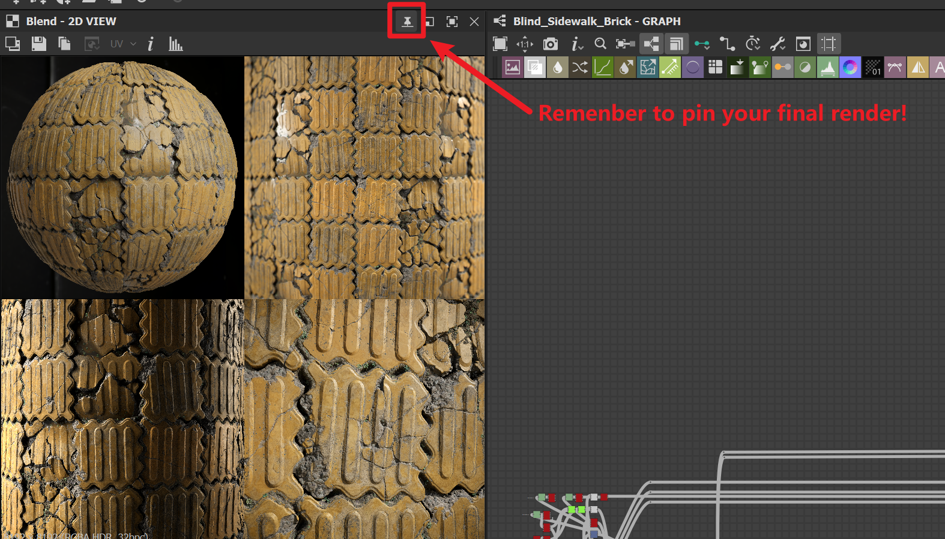Click the overlapping-squares icon in 2D View toolbar
Viewport: 945px width, 539px height.
13,44
